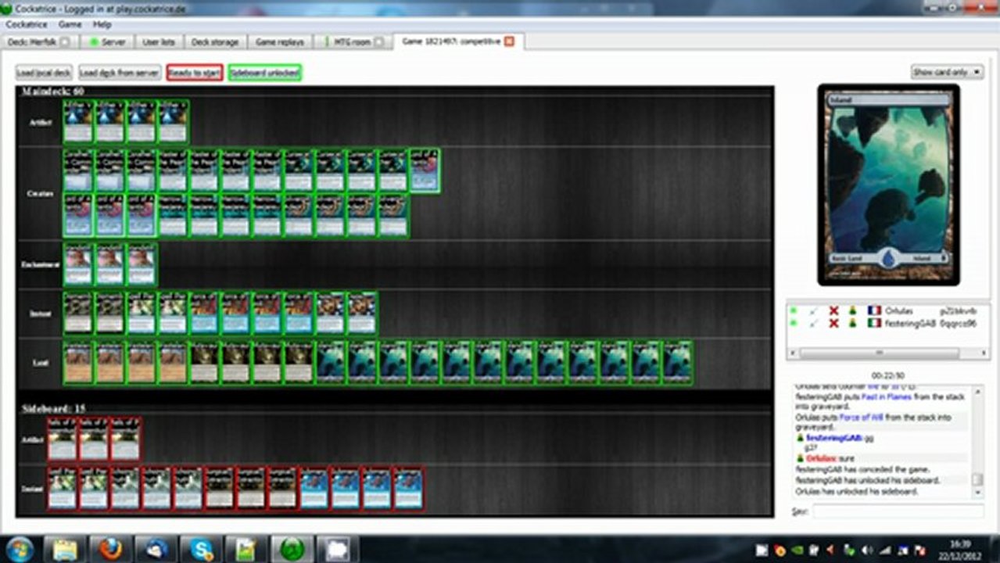
Task: Select the last Artifact card in maindeck
Action: (173, 121)
